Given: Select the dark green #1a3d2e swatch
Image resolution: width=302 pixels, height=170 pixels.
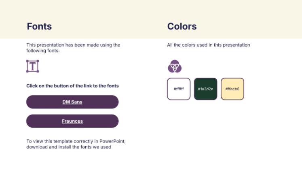Looking at the screenshot, I should [205, 89].
